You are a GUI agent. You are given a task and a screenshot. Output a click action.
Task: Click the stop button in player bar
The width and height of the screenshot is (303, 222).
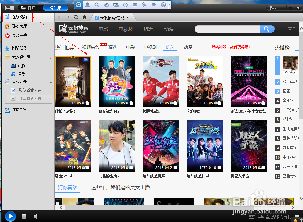tap(24, 217)
